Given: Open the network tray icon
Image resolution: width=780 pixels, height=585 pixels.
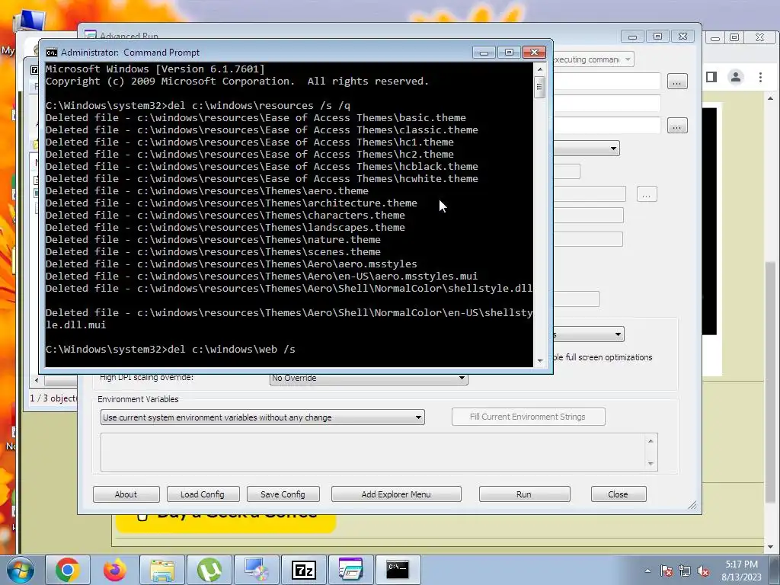Looking at the screenshot, I should click(685, 571).
